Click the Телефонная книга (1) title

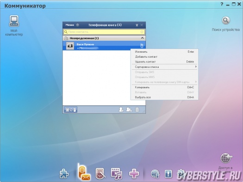[105, 25]
